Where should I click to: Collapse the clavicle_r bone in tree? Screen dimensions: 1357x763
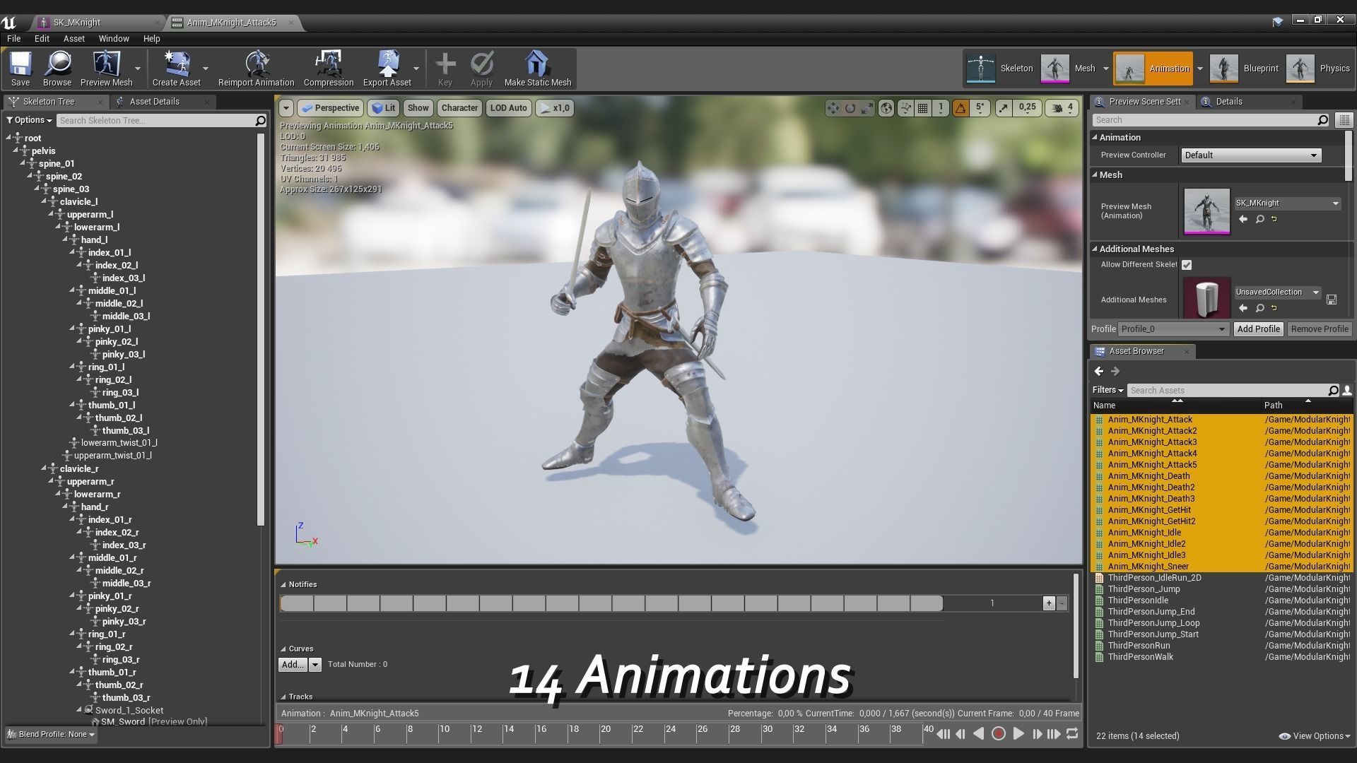point(44,468)
